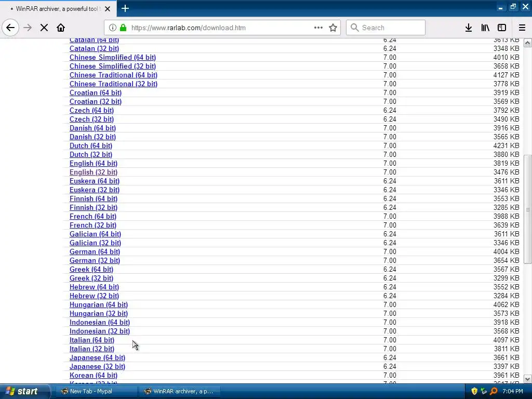Image resolution: width=532 pixels, height=399 pixels.
Task: Download Euskera (64 bit)
Action: point(95,181)
